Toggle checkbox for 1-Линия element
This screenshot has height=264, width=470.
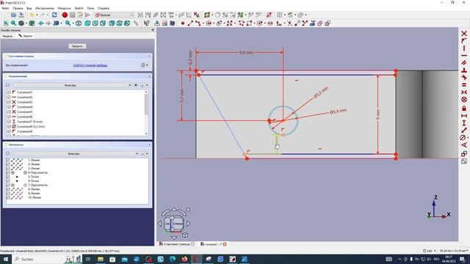click(x=8, y=160)
